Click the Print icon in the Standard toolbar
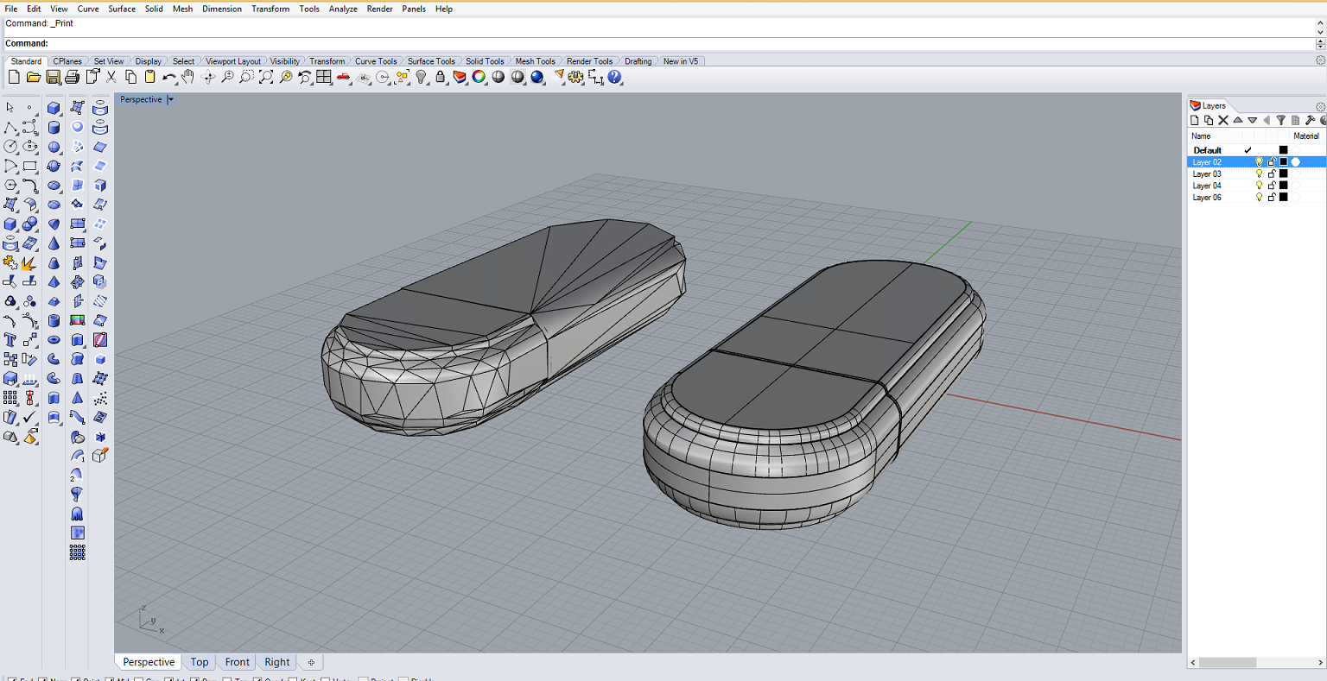The height and width of the screenshot is (681, 1327). point(73,78)
